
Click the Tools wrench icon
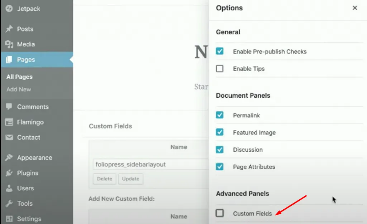coord(9,204)
